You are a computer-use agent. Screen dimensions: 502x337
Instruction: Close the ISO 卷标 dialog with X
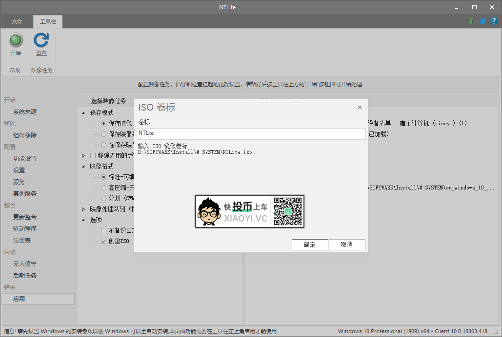click(x=360, y=108)
